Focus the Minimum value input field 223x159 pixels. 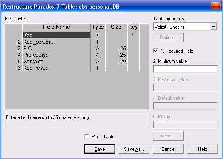point(185,69)
